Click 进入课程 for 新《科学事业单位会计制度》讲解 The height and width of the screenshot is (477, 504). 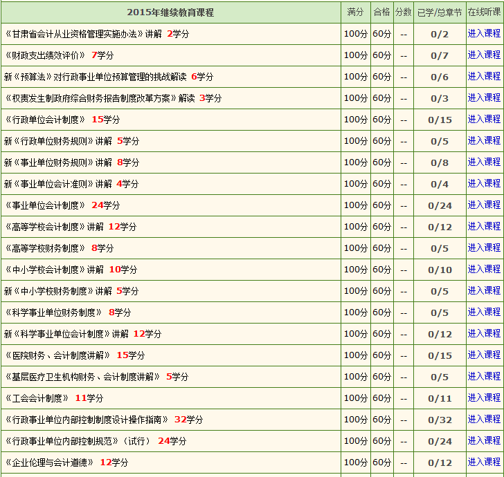[484, 333]
